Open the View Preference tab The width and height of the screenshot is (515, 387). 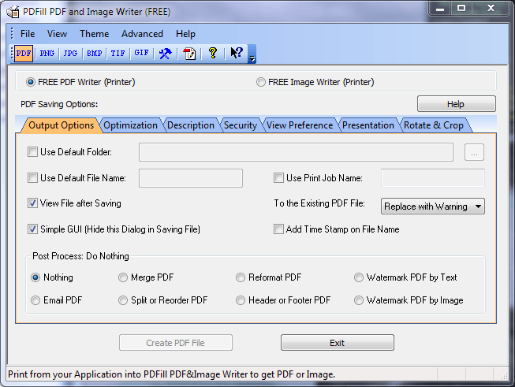(x=300, y=125)
